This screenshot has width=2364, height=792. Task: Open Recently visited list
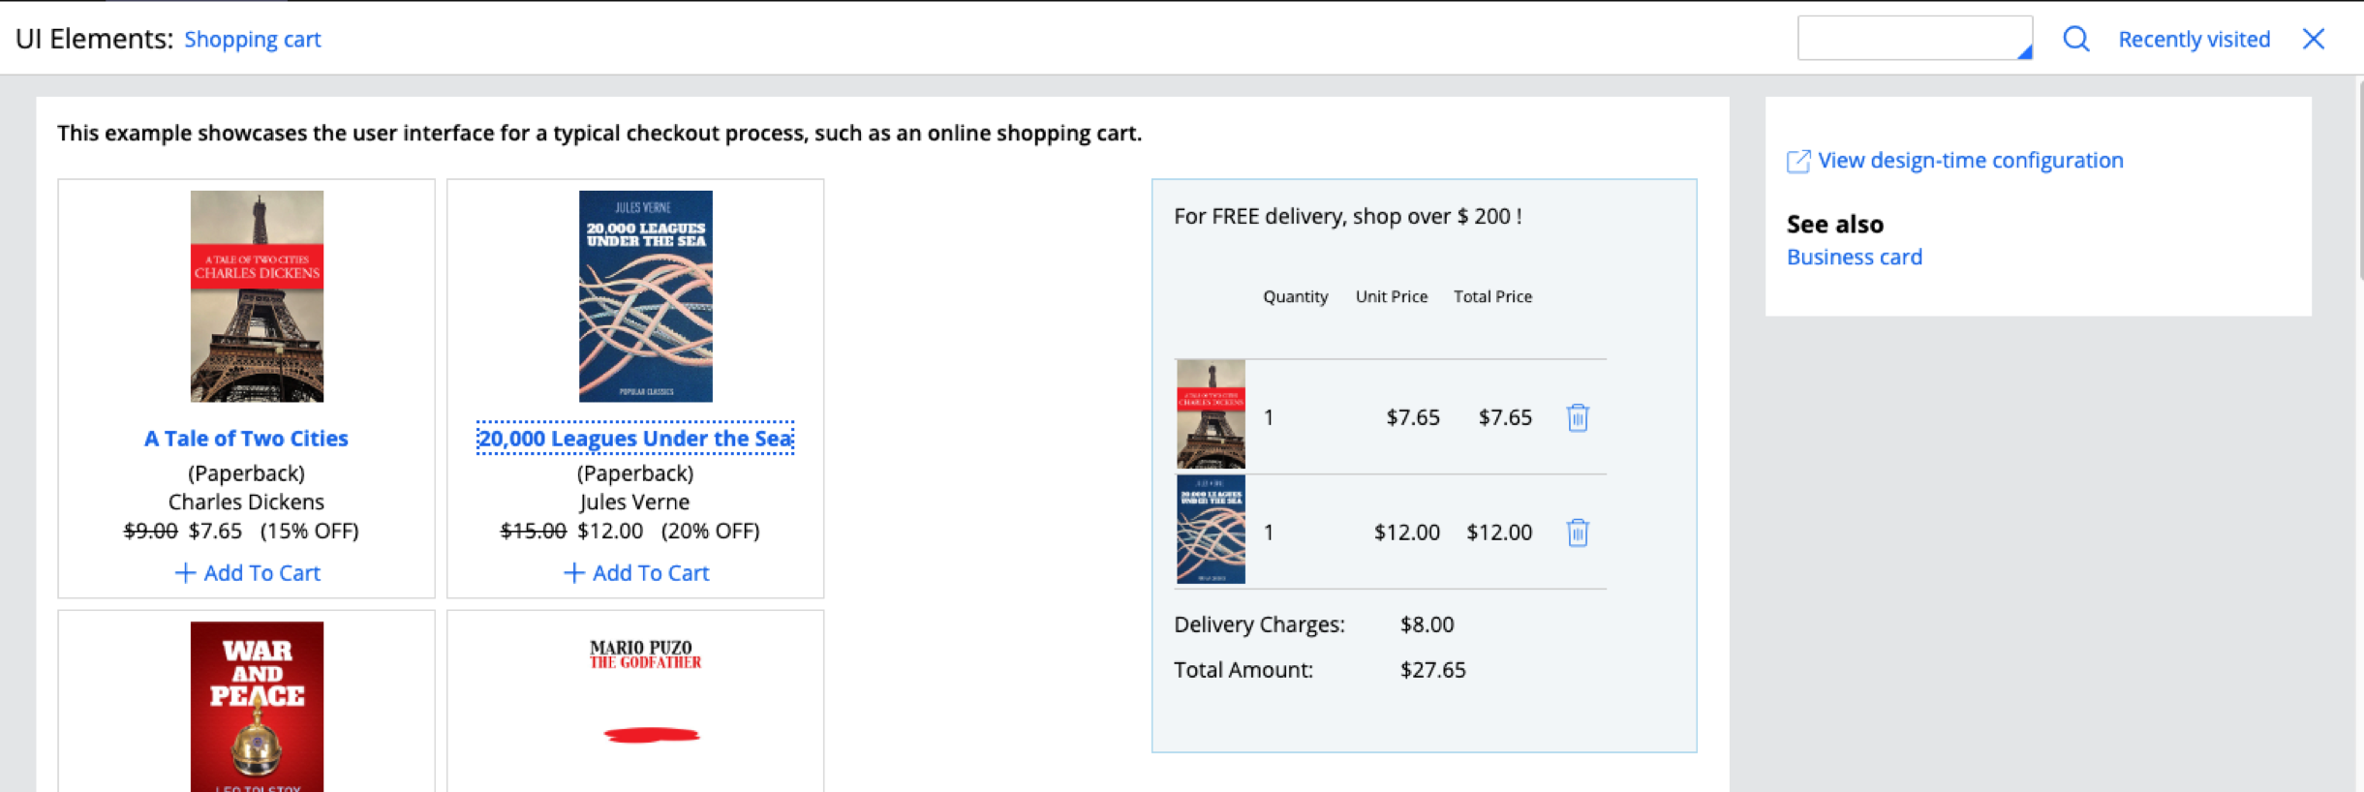(2194, 40)
